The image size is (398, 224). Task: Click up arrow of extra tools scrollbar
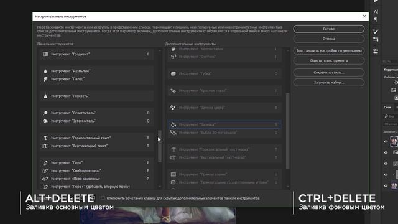(287, 50)
